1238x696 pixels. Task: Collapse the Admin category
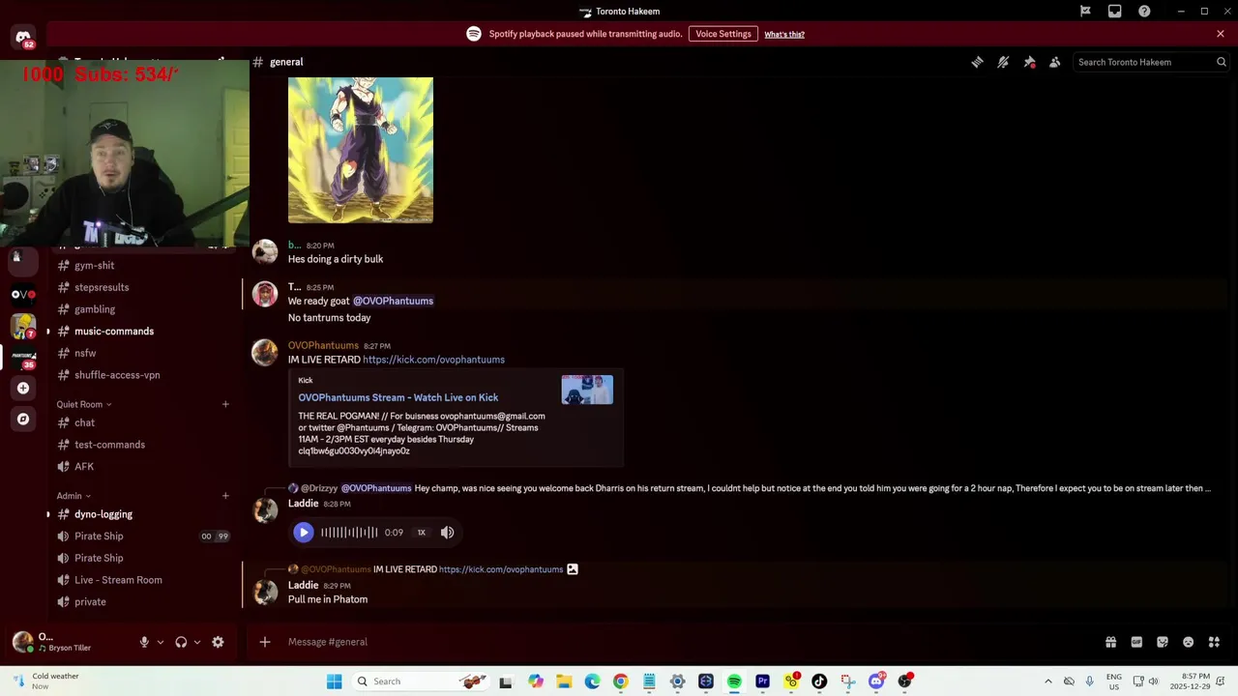(74, 496)
